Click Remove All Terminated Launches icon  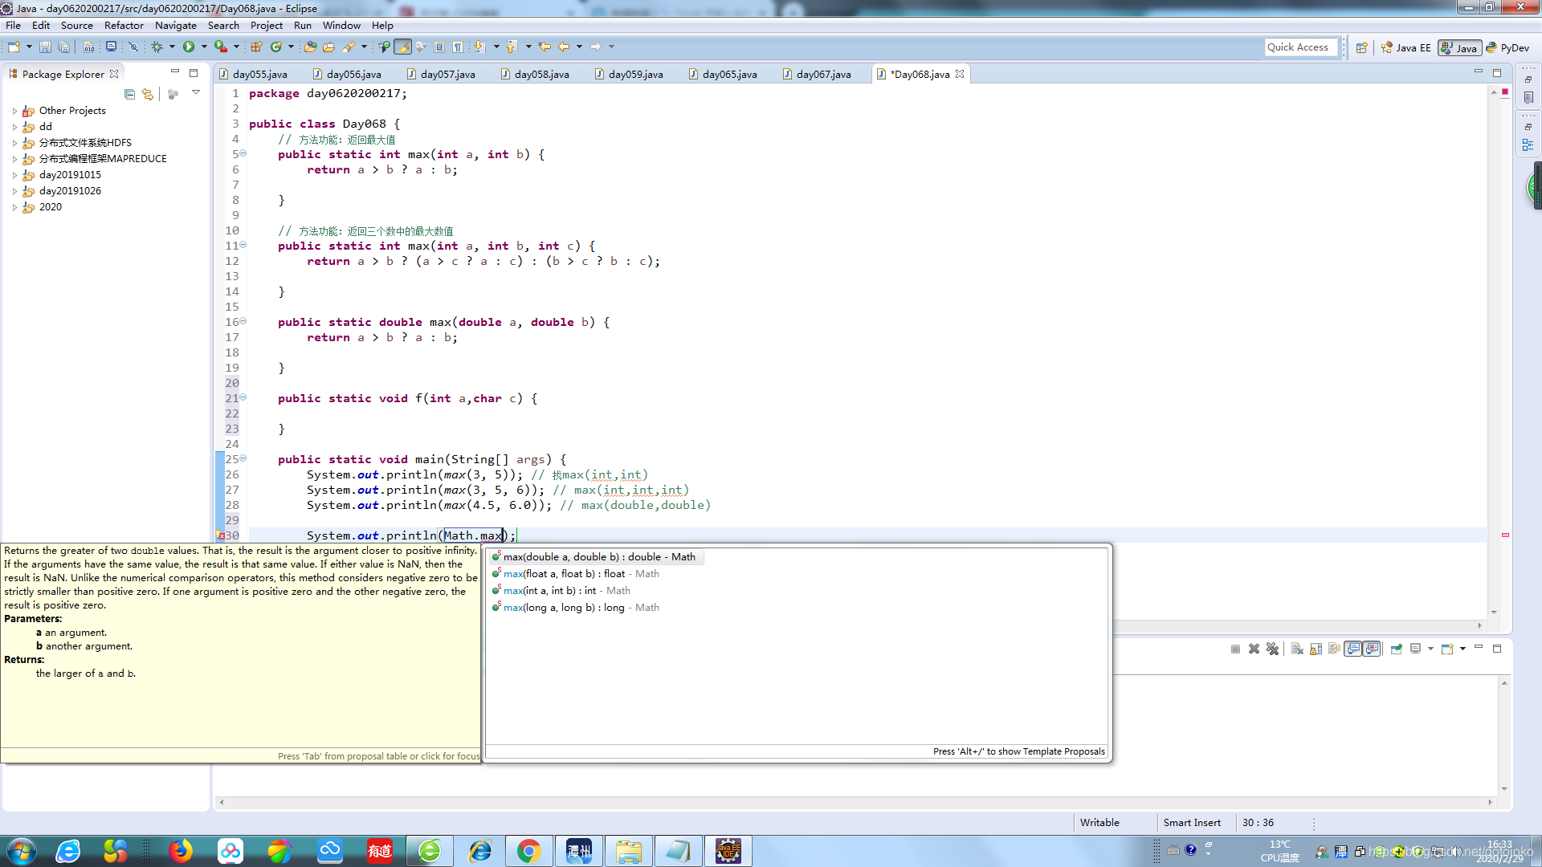1272,649
